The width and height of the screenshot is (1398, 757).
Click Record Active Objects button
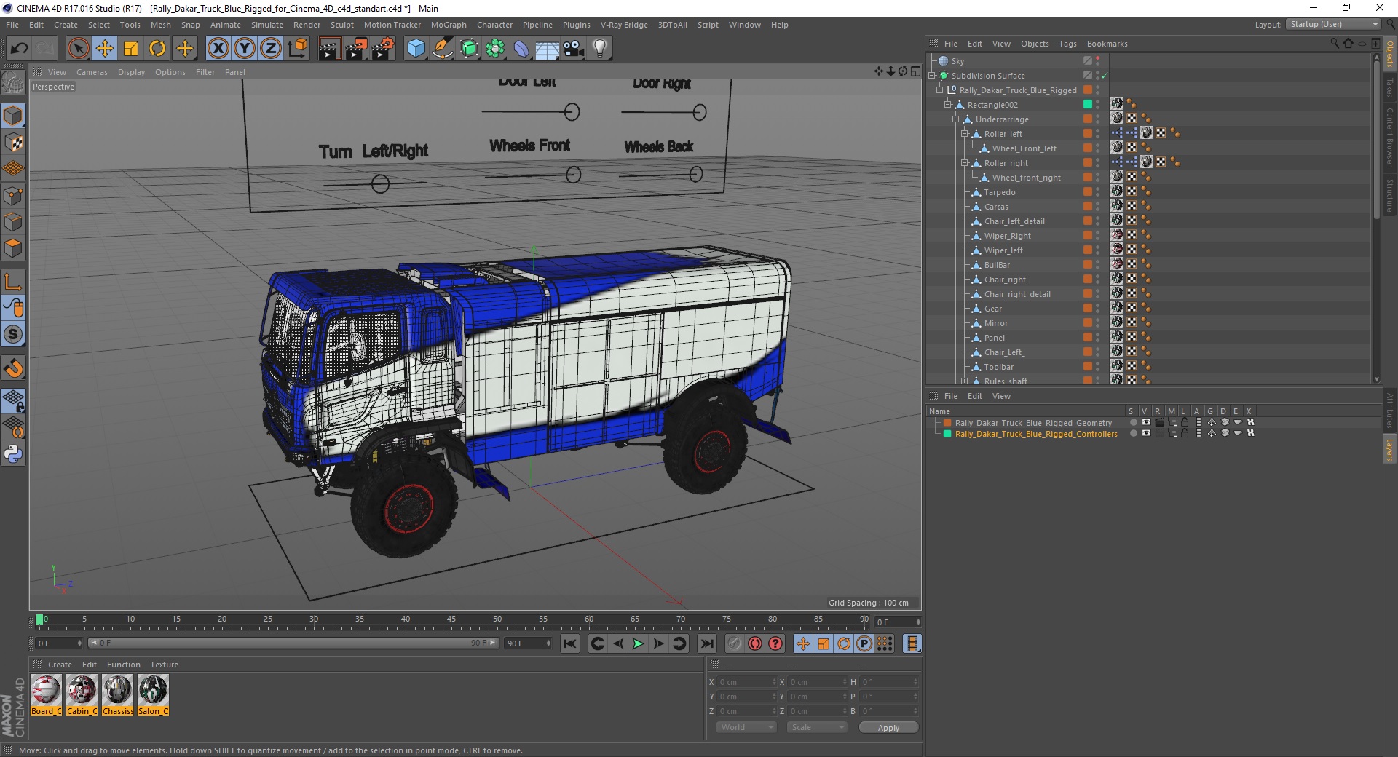click(735, 643)
